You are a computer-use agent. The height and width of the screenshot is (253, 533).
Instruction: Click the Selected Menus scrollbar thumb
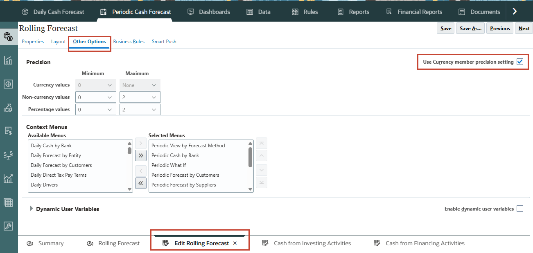[251, 157]
